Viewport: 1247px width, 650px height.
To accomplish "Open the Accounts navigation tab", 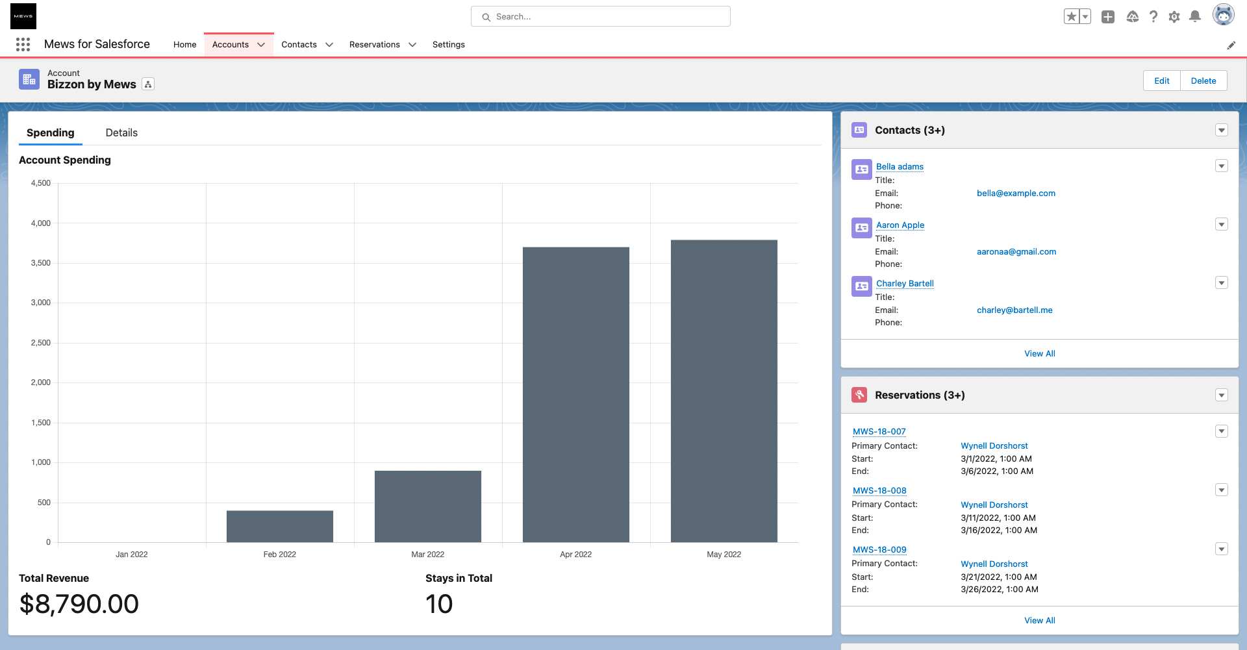I will [231, 45].
